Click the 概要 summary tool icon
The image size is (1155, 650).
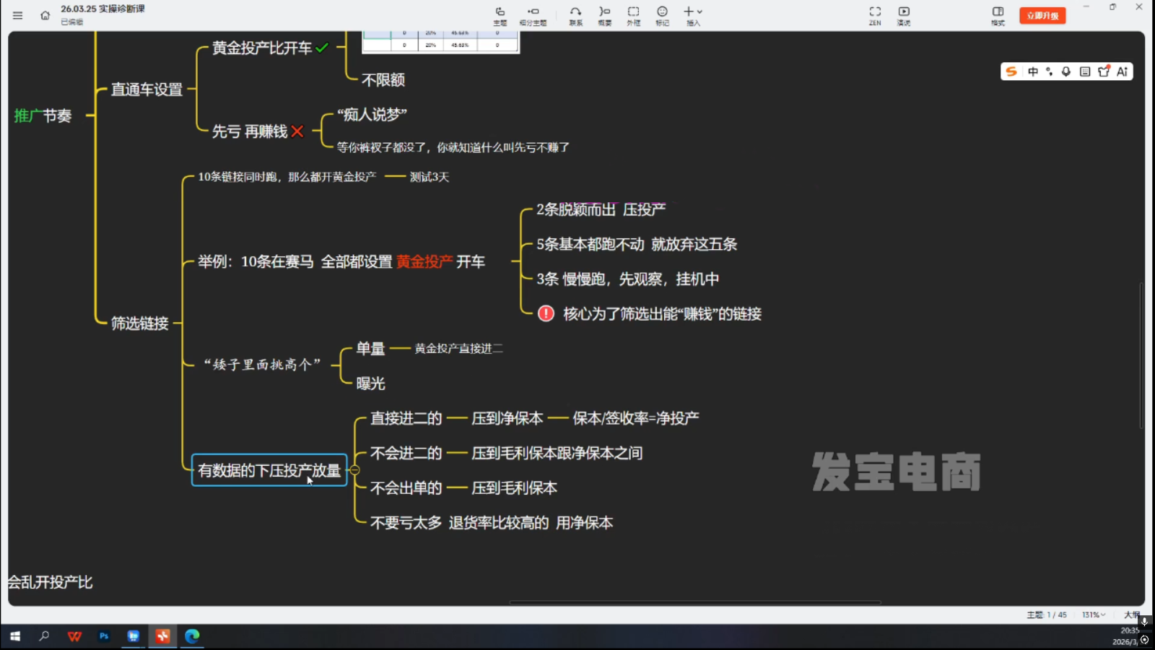604,15
